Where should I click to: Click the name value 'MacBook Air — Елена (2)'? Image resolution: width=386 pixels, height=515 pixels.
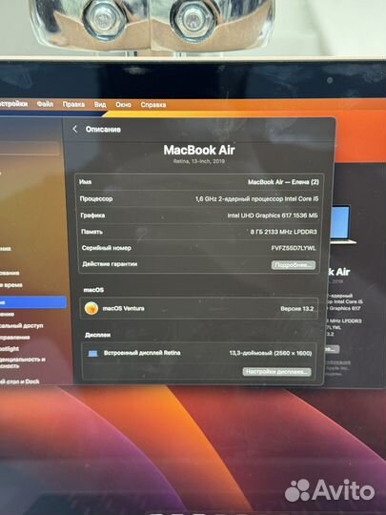pyautogui.click(x=283, y=181)
